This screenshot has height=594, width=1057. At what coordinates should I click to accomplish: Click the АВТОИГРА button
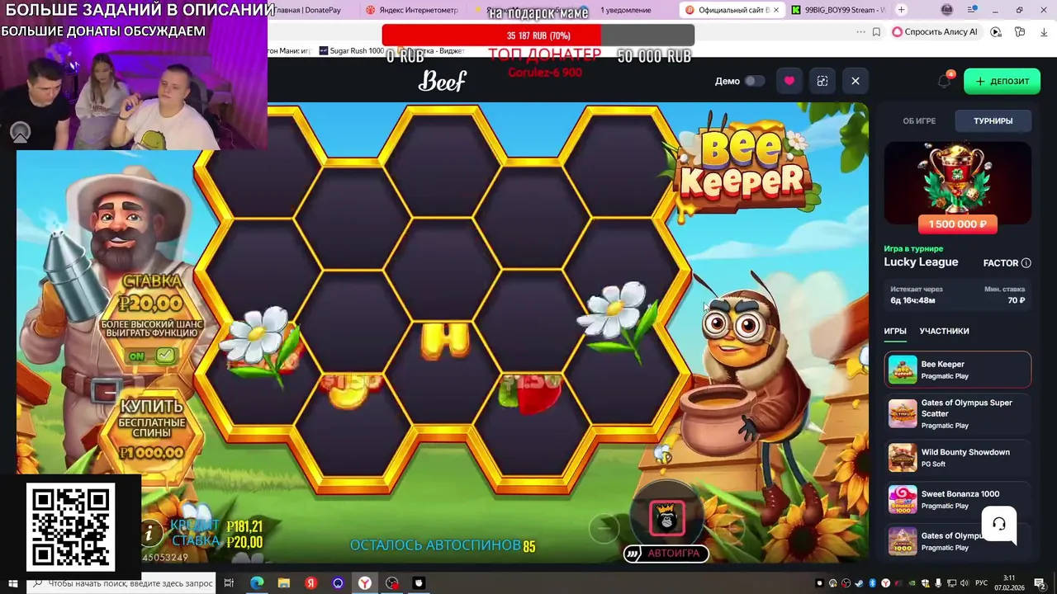[666, 554]
